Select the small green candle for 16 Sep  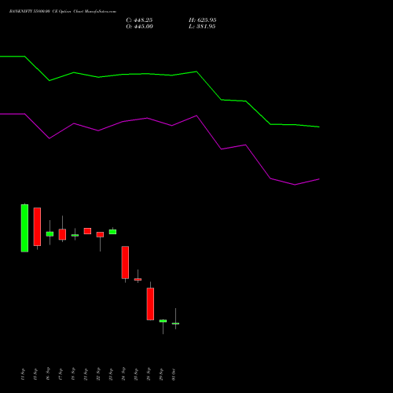[50, 233]
